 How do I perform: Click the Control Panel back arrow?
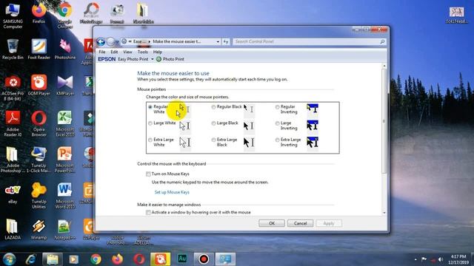(x=101, y=41)
